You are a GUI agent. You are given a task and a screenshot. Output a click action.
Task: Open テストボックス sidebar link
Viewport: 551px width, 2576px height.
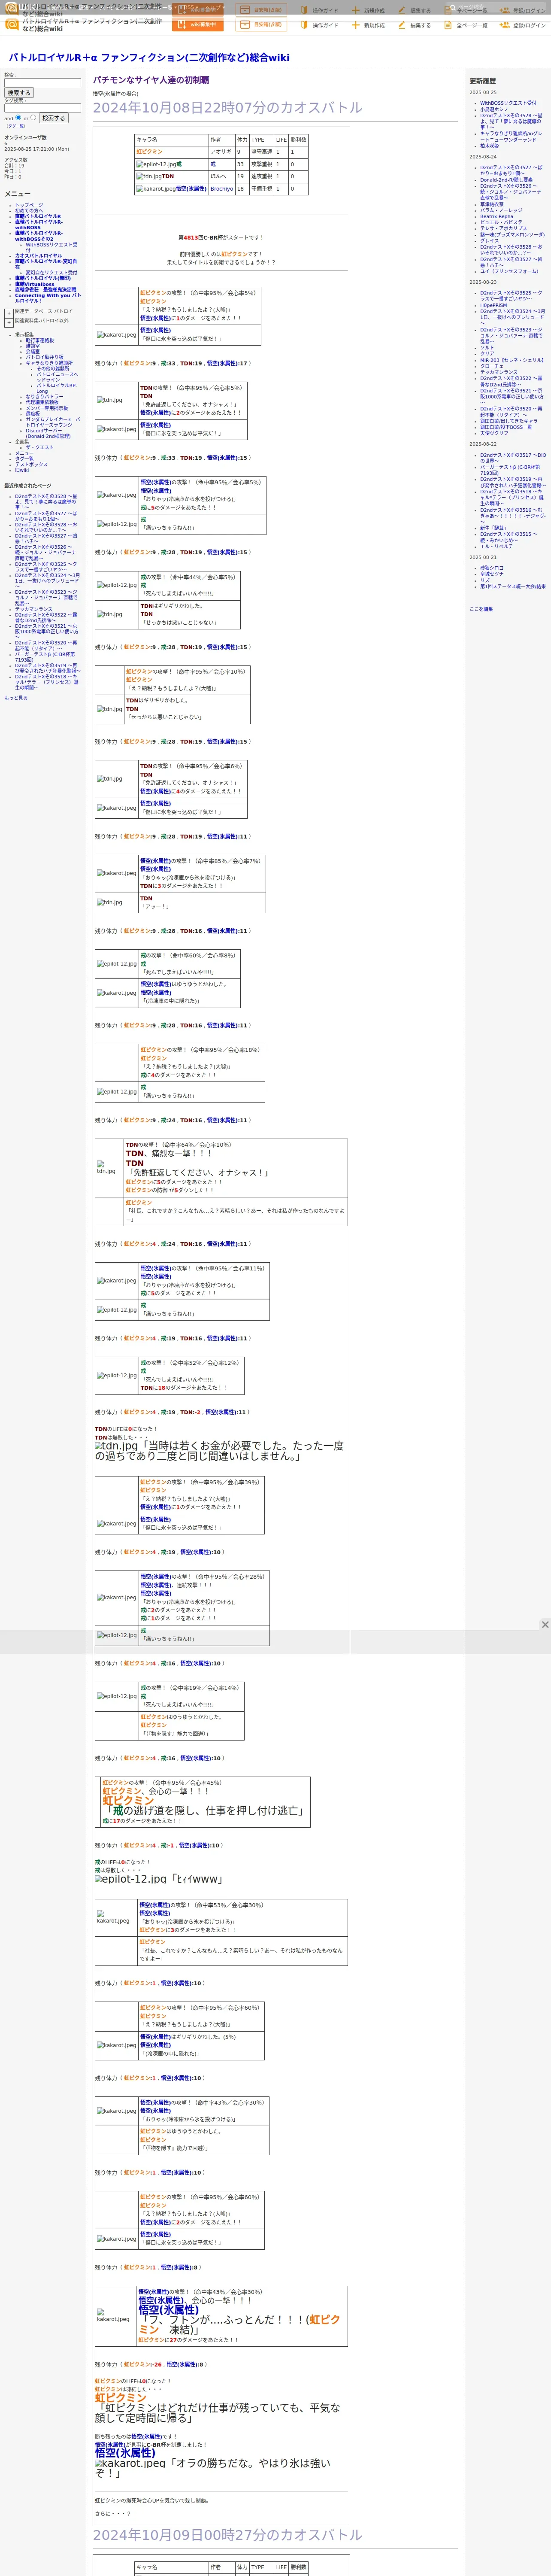point(31,464)
